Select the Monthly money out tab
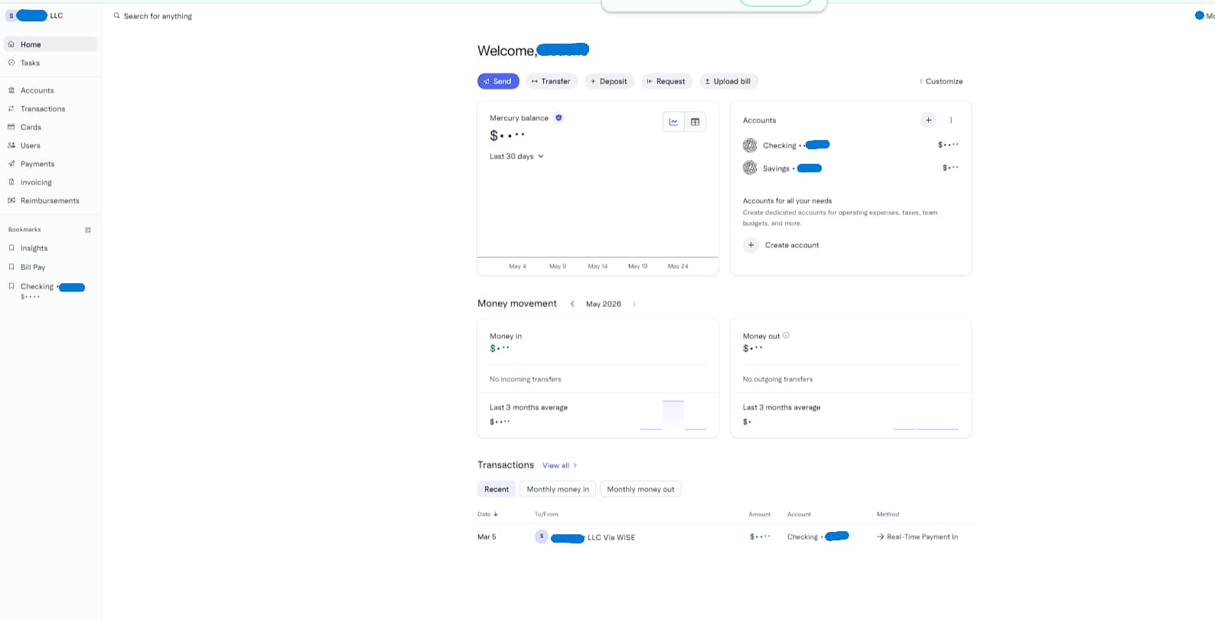The width and height of the screenshot is (1215, 620). pyautogui.click(x=640, y=489)
